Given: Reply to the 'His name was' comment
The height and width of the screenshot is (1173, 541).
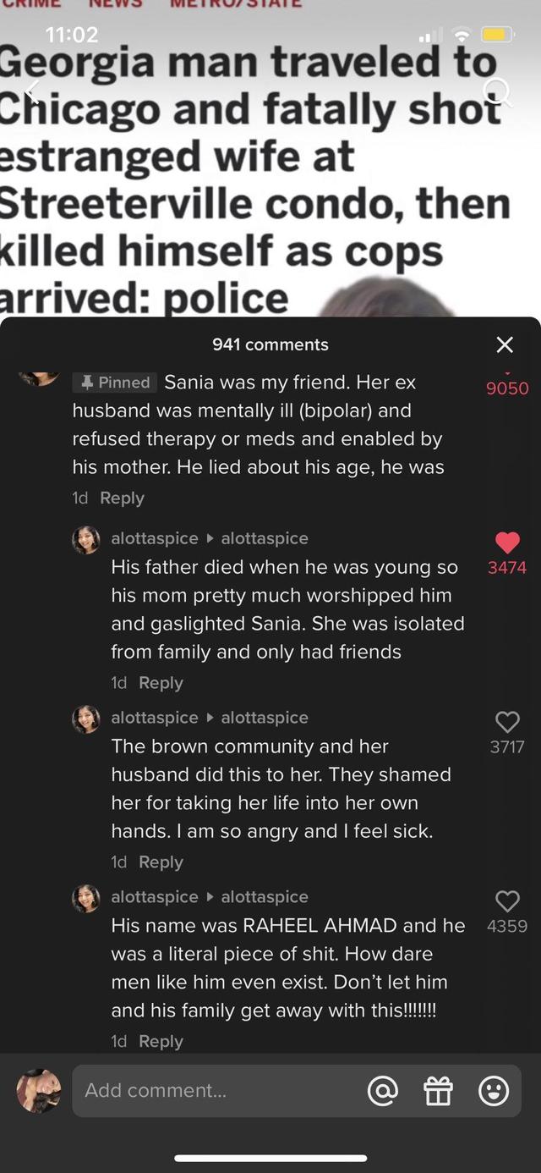Looking at the screenshot, I should pyautogui.click(x=161, y=1042).
